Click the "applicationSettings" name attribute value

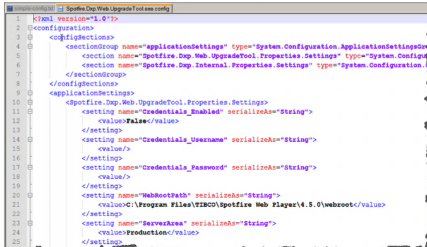pos(185,47)
